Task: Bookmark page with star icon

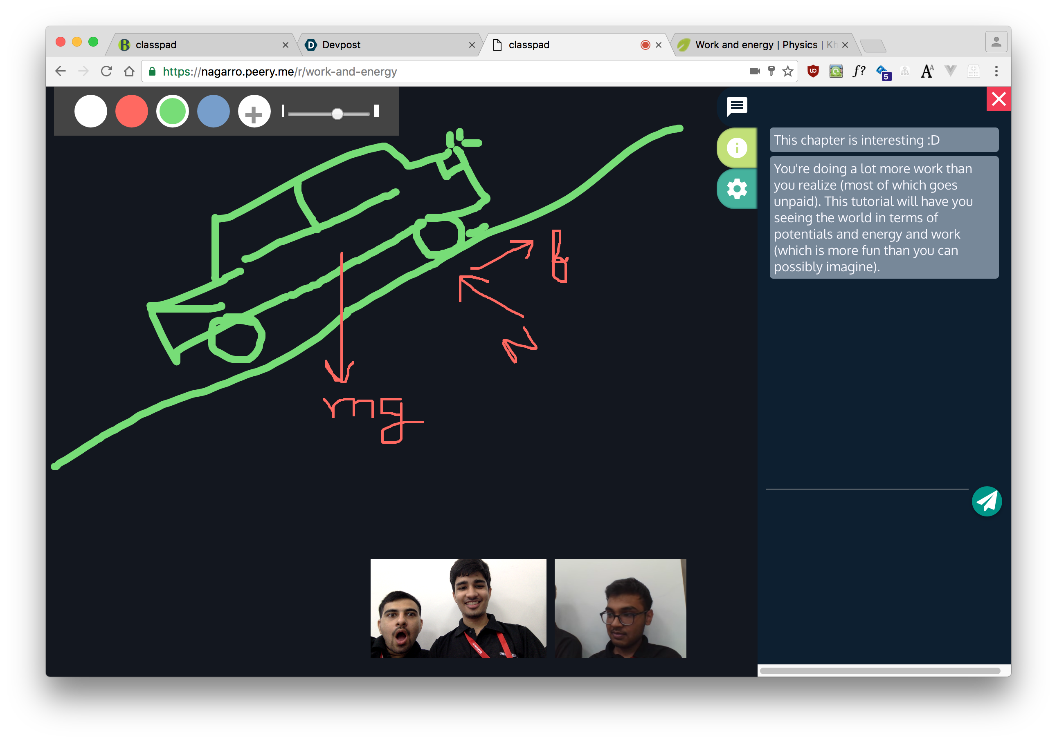Action: point(788,71)
